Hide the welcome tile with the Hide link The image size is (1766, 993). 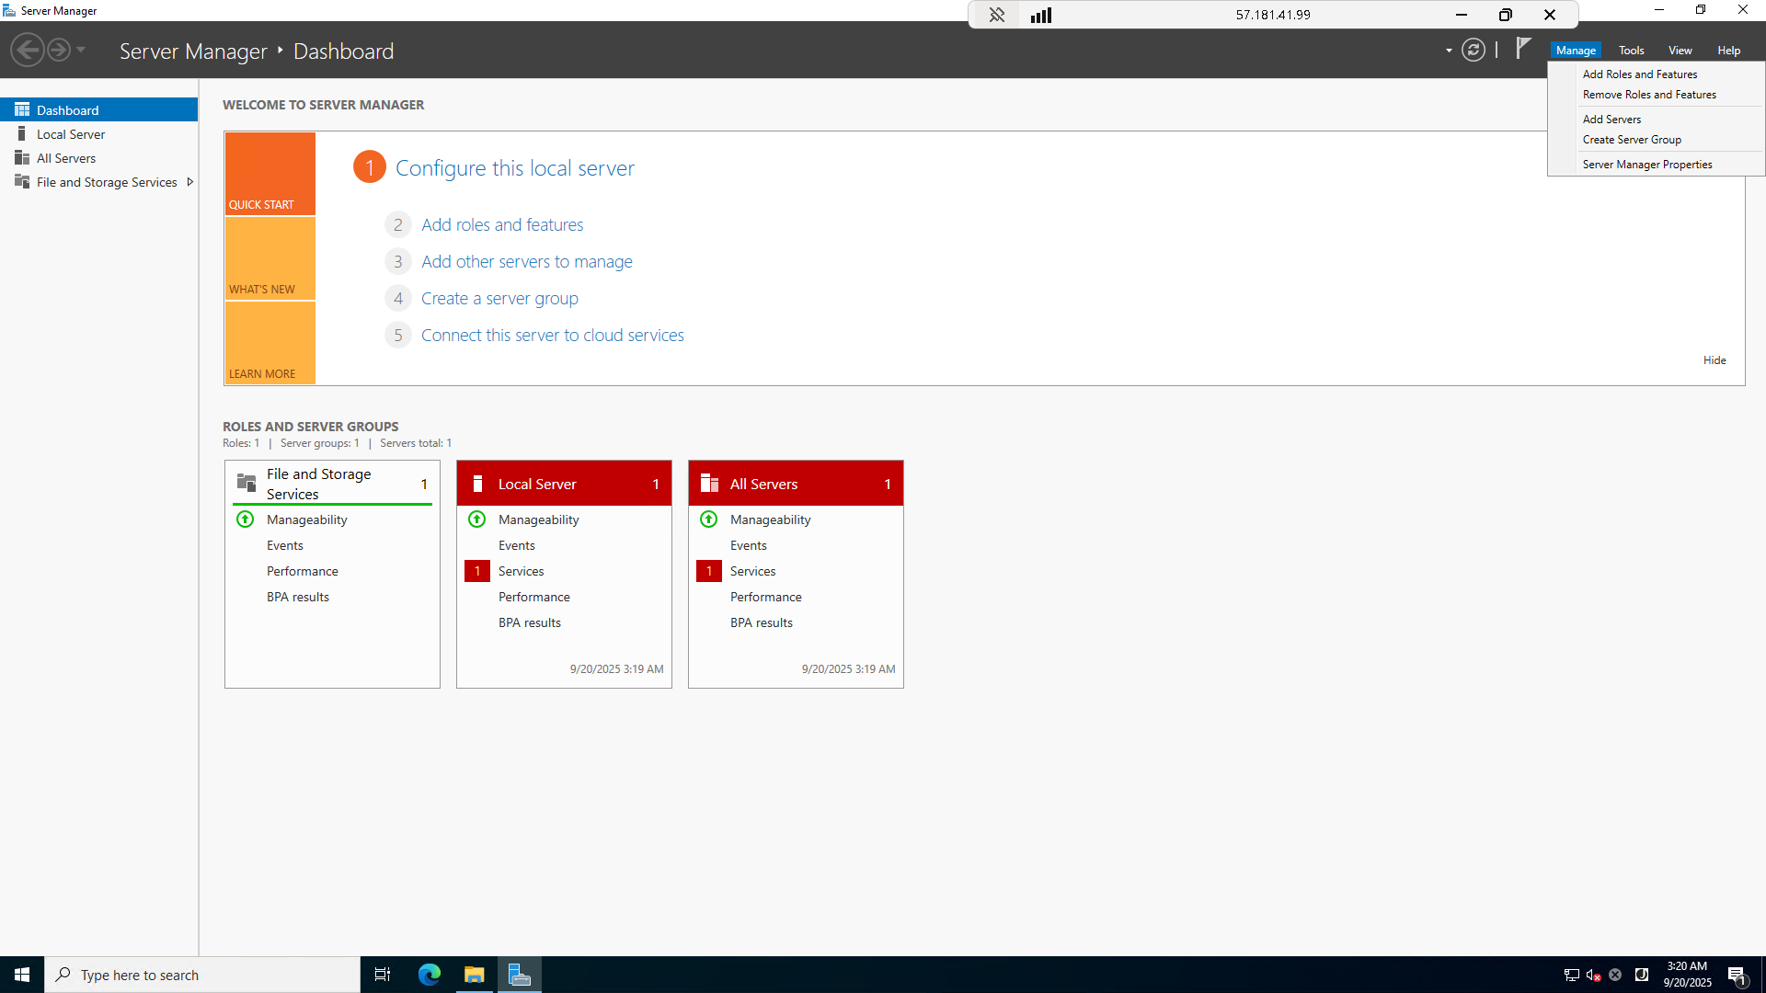coord(1714,360)
